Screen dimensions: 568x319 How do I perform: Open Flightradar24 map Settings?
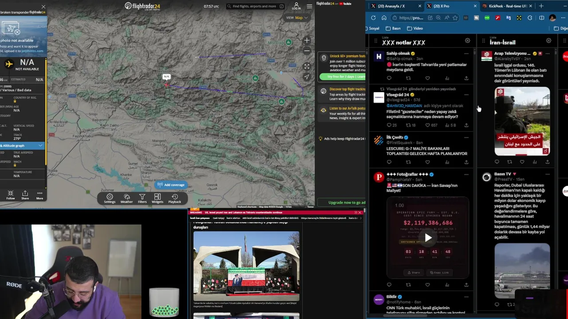110,198
